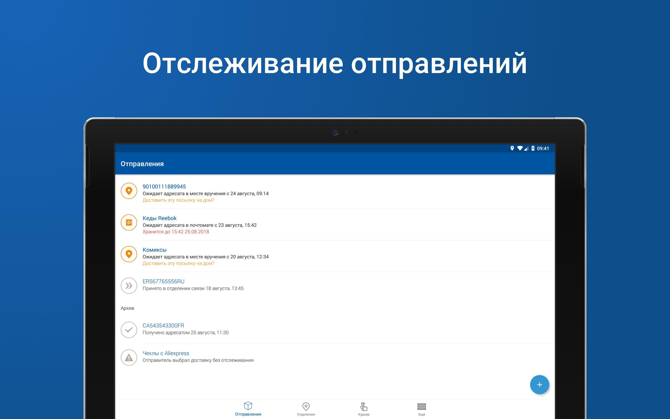Click warning triangle icon for Чехлы с Aliexpress
This screenshot has height=419, width=670.
129,357
